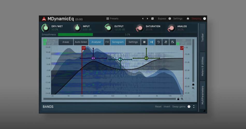Expand the Bands panel arrows
Screen dimensions: 246x129
pyautogui.click(x=194, y=107)
